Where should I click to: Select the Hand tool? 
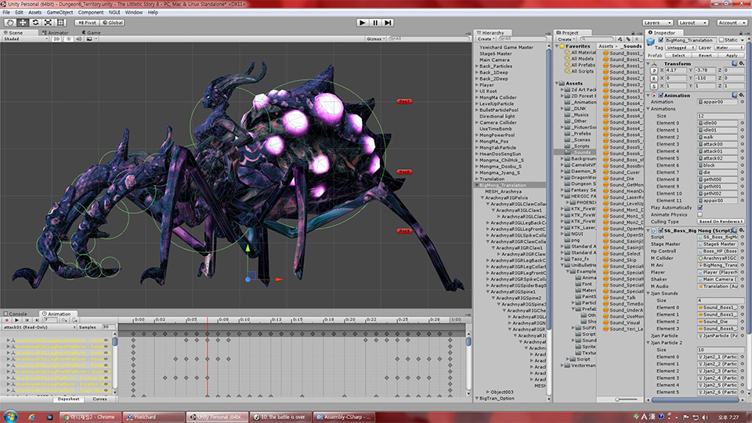10,23
